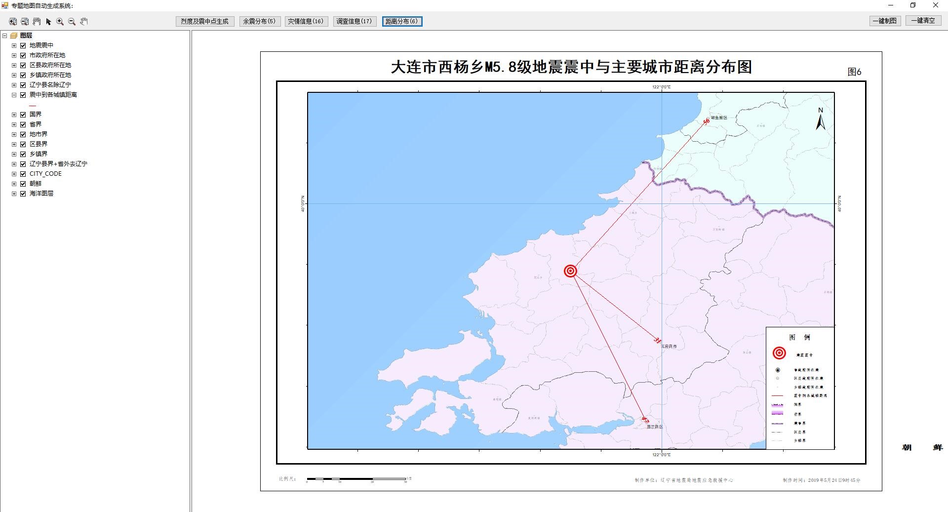Image resolution: width=948 pixels, height=512 pixels.
Task: Select the 距离分布(6) map
Action: (402, 21)
